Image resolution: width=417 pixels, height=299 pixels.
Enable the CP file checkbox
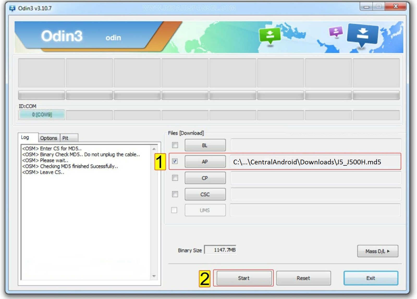tap(175, 178)
